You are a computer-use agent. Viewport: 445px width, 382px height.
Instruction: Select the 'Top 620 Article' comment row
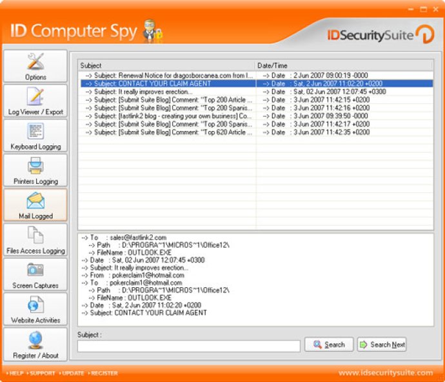tap(257, 132)
